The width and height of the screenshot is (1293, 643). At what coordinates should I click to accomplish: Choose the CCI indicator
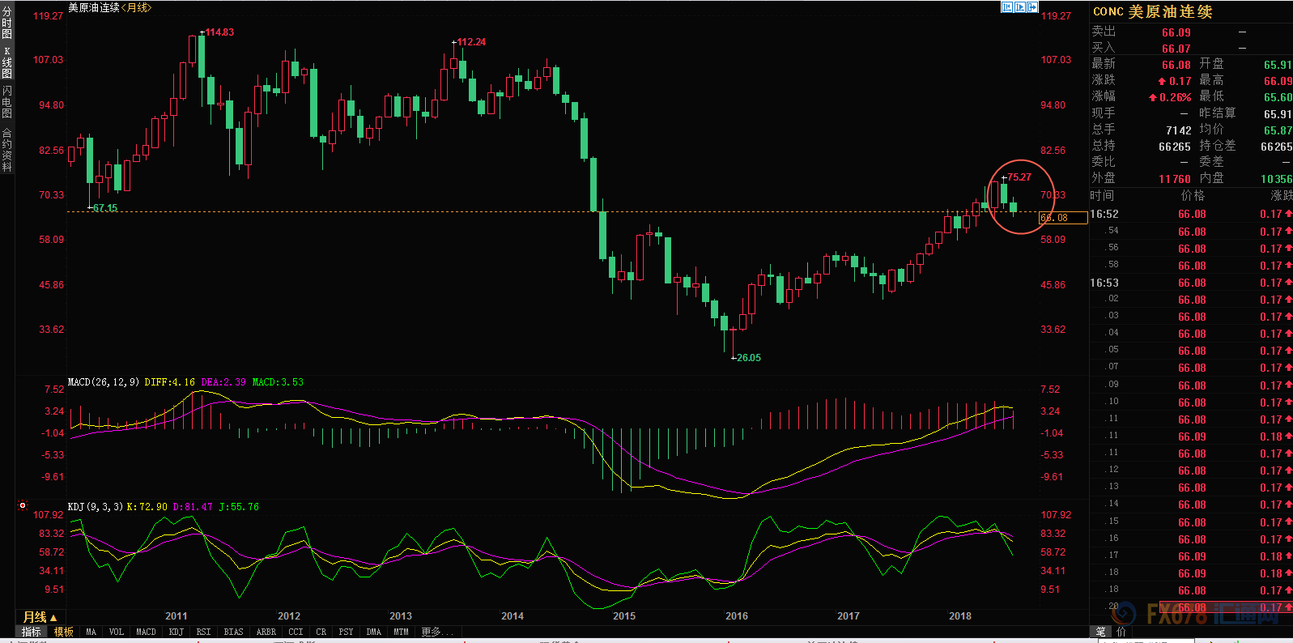pos(296,632)
